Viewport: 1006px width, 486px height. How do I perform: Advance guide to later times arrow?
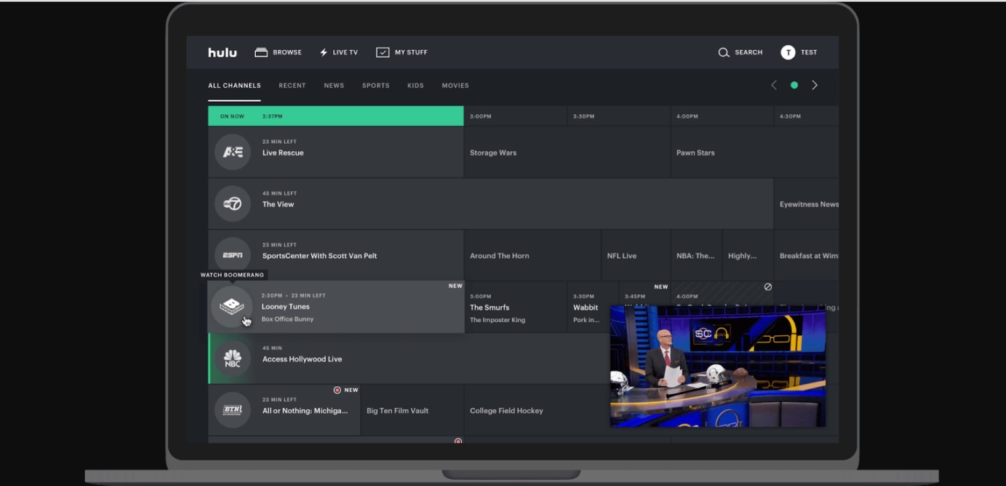click(815, 85)
